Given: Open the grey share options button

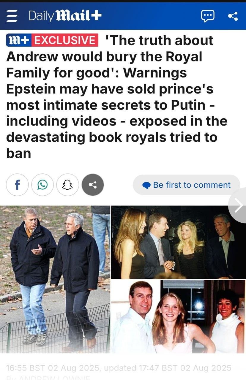Looking at the screenshot, I should click(x=93, y=185).
